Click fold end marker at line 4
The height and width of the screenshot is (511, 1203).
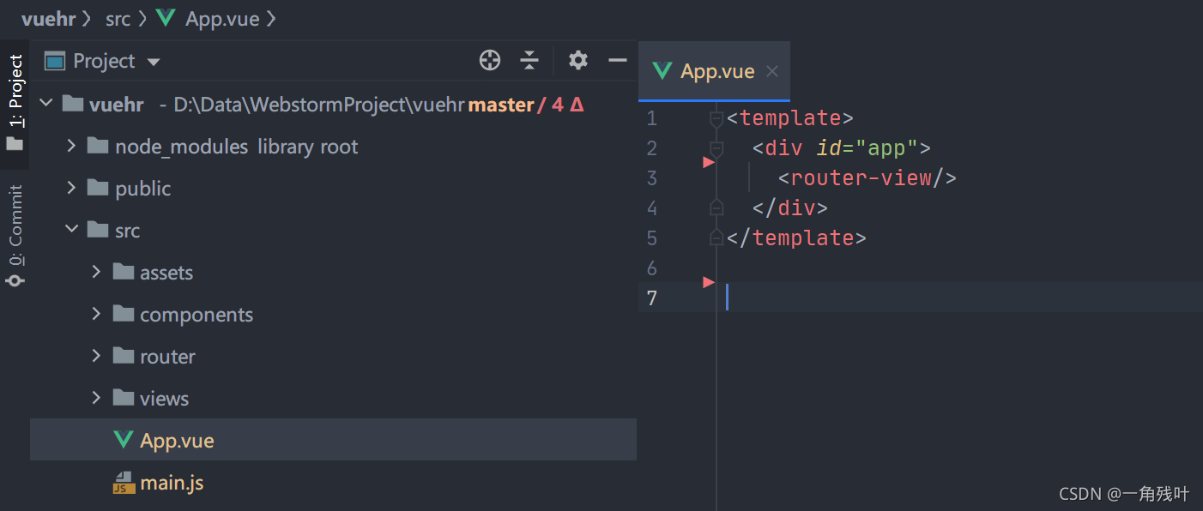[x=716, y=207]
